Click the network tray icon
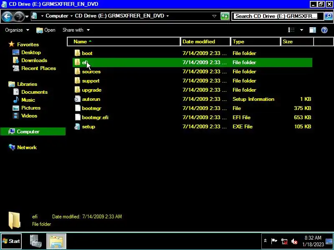Image resolution: width=334 pixels, height=250 pixels. tap(284, 241)
